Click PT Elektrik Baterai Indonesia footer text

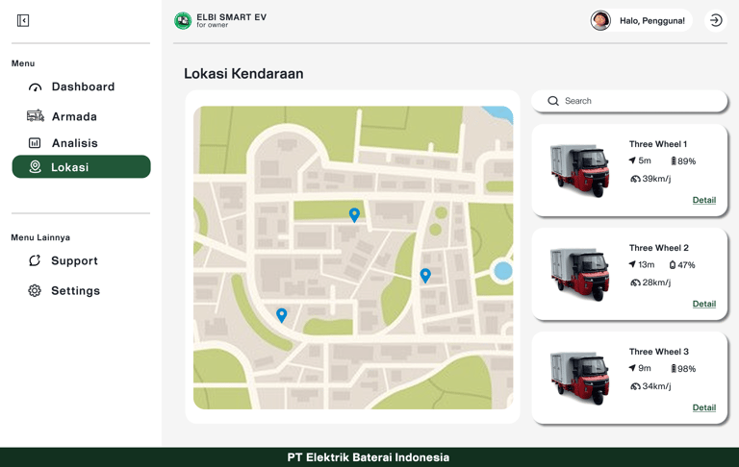pyautogui.click(x=369, y=457)
